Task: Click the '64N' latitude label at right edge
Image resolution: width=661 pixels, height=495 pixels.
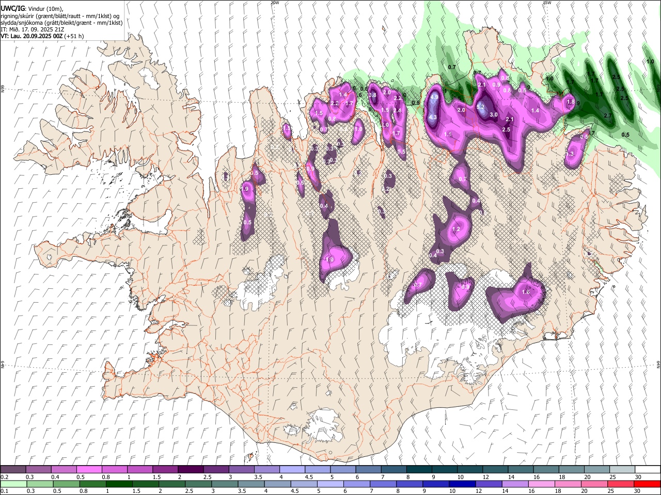Action: 658,364
